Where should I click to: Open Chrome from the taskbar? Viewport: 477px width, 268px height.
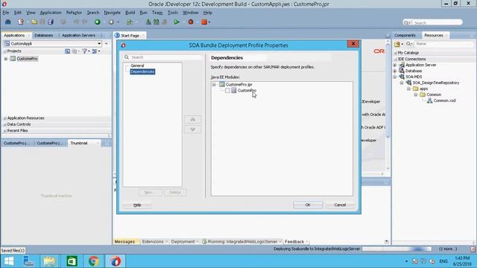click(94, 261)
